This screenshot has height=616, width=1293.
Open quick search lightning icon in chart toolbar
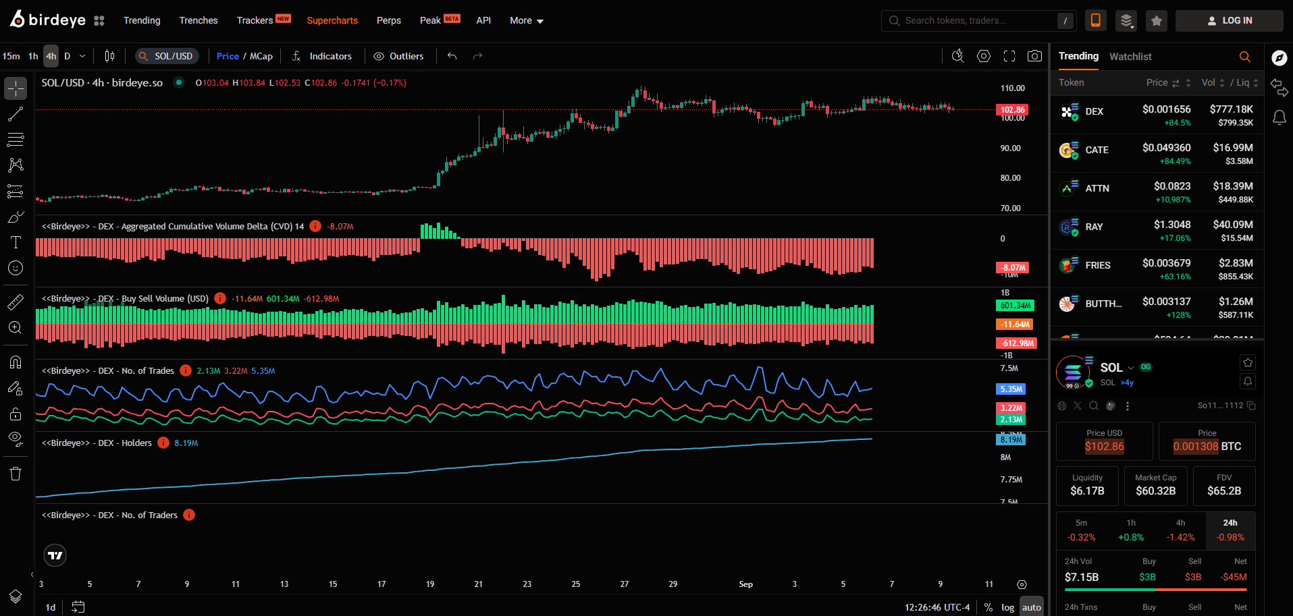tap(958, 56)
